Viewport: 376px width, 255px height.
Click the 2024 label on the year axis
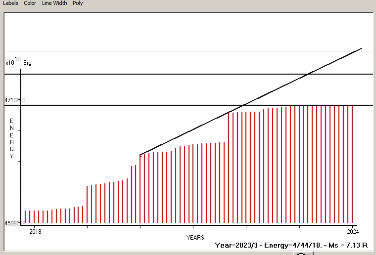click(x=352, y=231)
